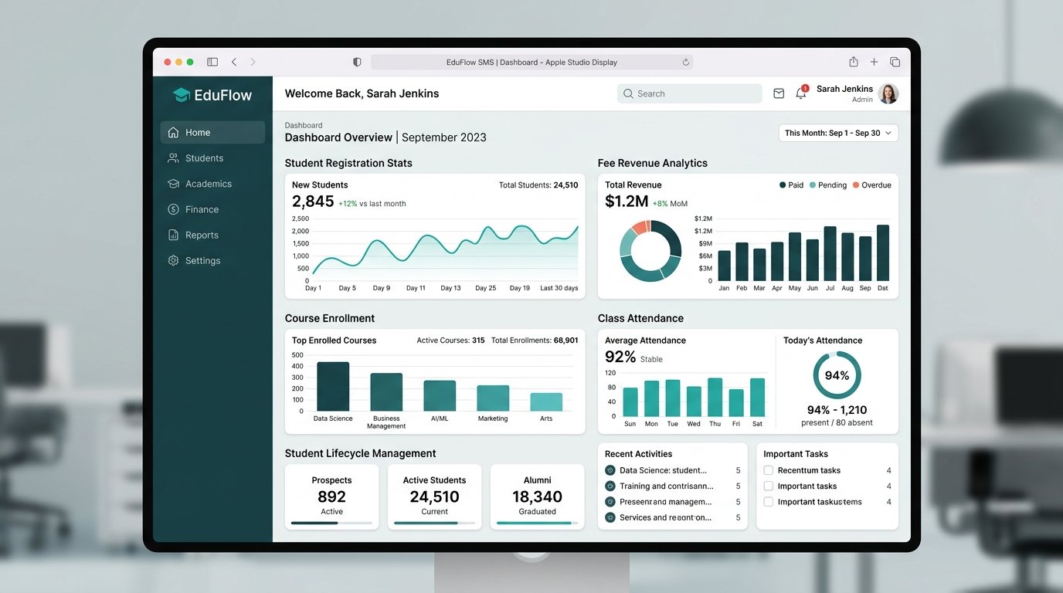Open the browser share icon

click(x=854, y=62)
